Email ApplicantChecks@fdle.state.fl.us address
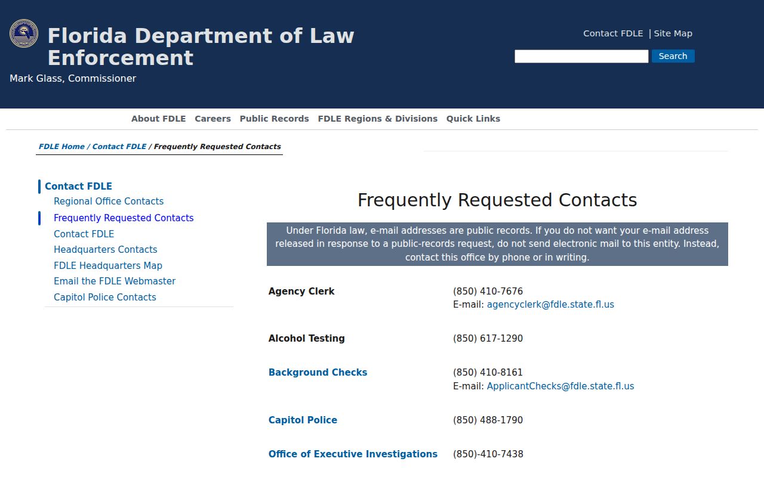 tap(560, 386)
